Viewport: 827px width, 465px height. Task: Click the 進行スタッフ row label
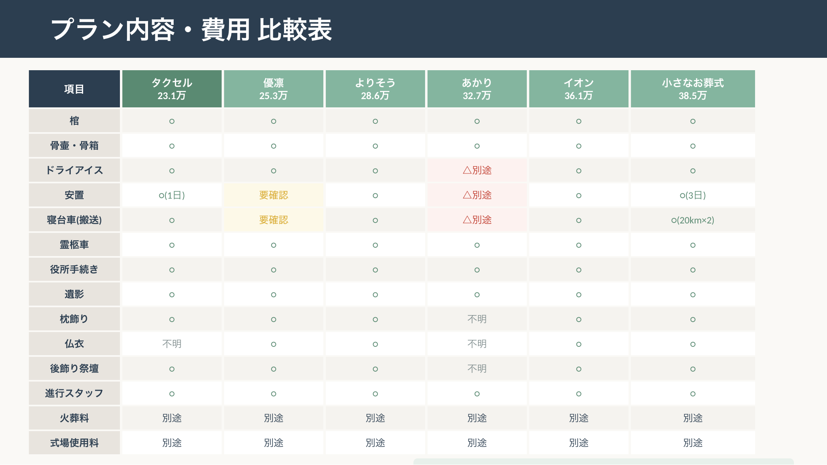click(74, 393)
